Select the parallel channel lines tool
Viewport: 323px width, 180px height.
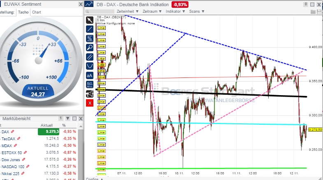pyautogui.click(x=90, y=57)
